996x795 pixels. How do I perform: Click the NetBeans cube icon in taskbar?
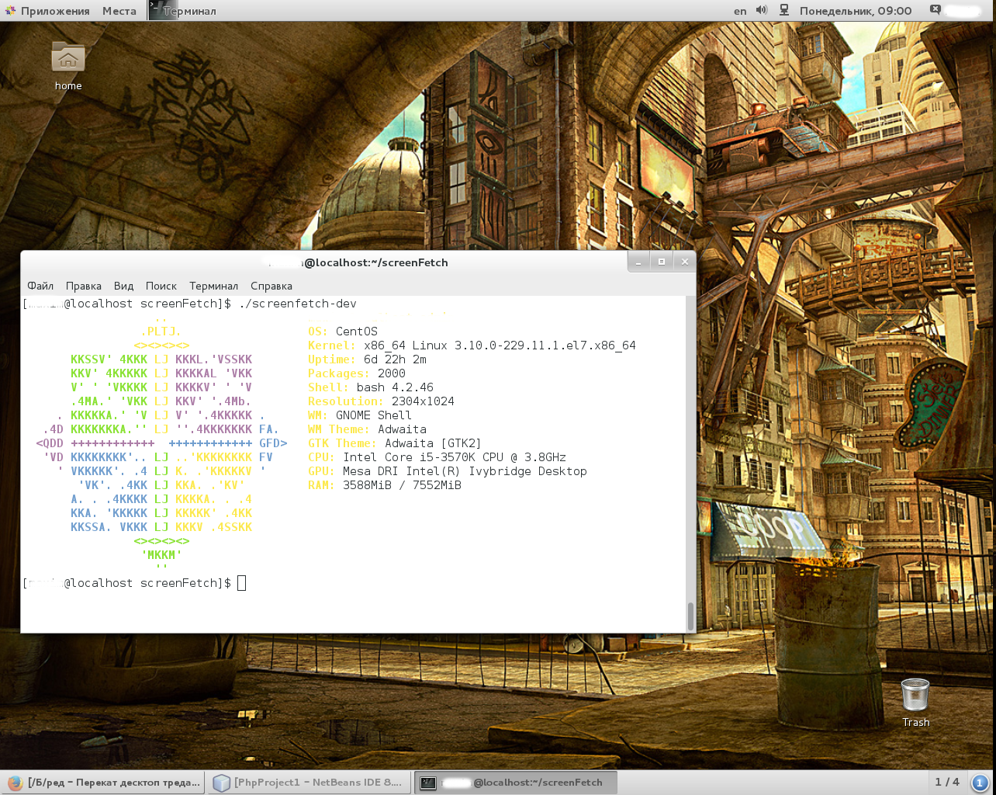coord(222,783)
